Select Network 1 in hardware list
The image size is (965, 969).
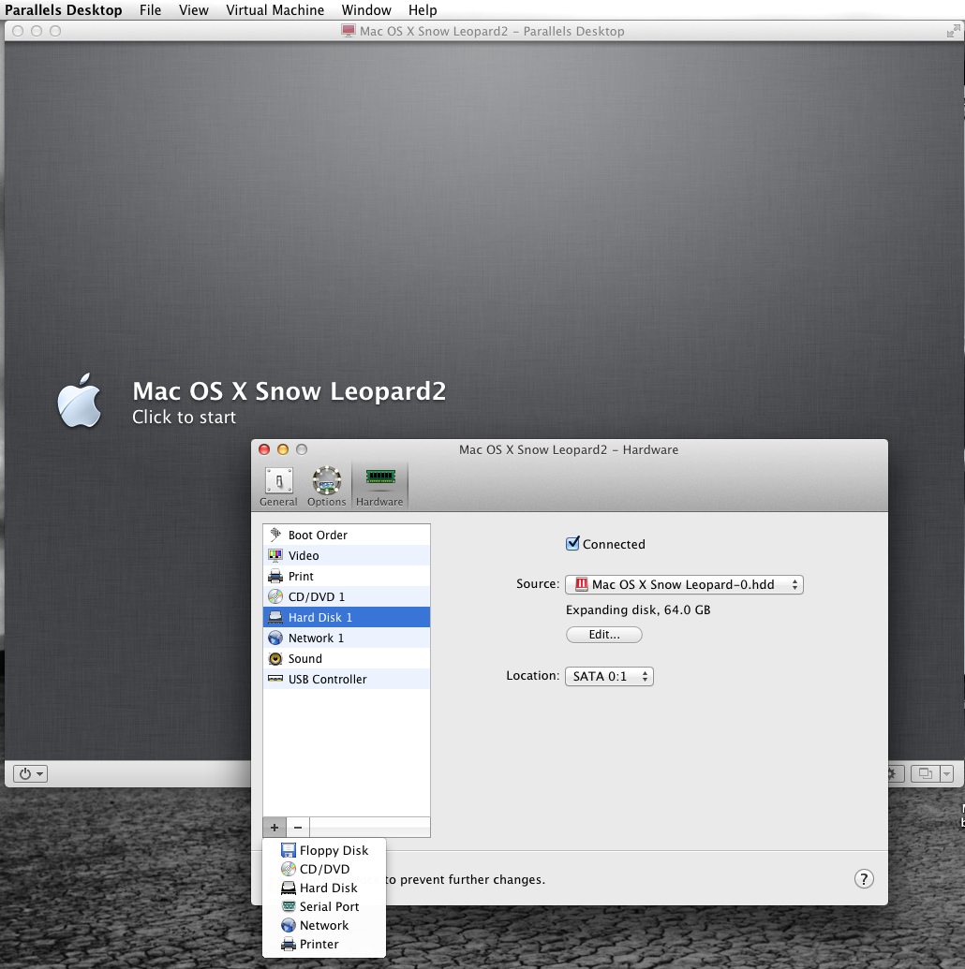347,638
